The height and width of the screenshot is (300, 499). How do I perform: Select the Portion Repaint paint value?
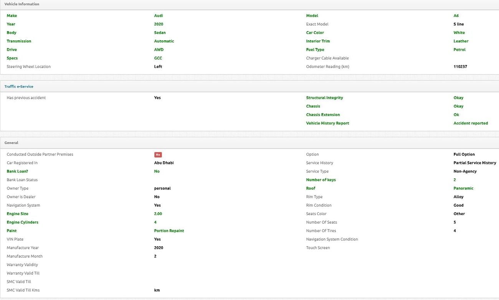tap(169, 230)
